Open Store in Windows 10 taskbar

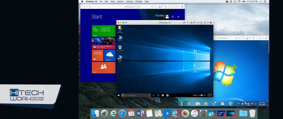167,95
